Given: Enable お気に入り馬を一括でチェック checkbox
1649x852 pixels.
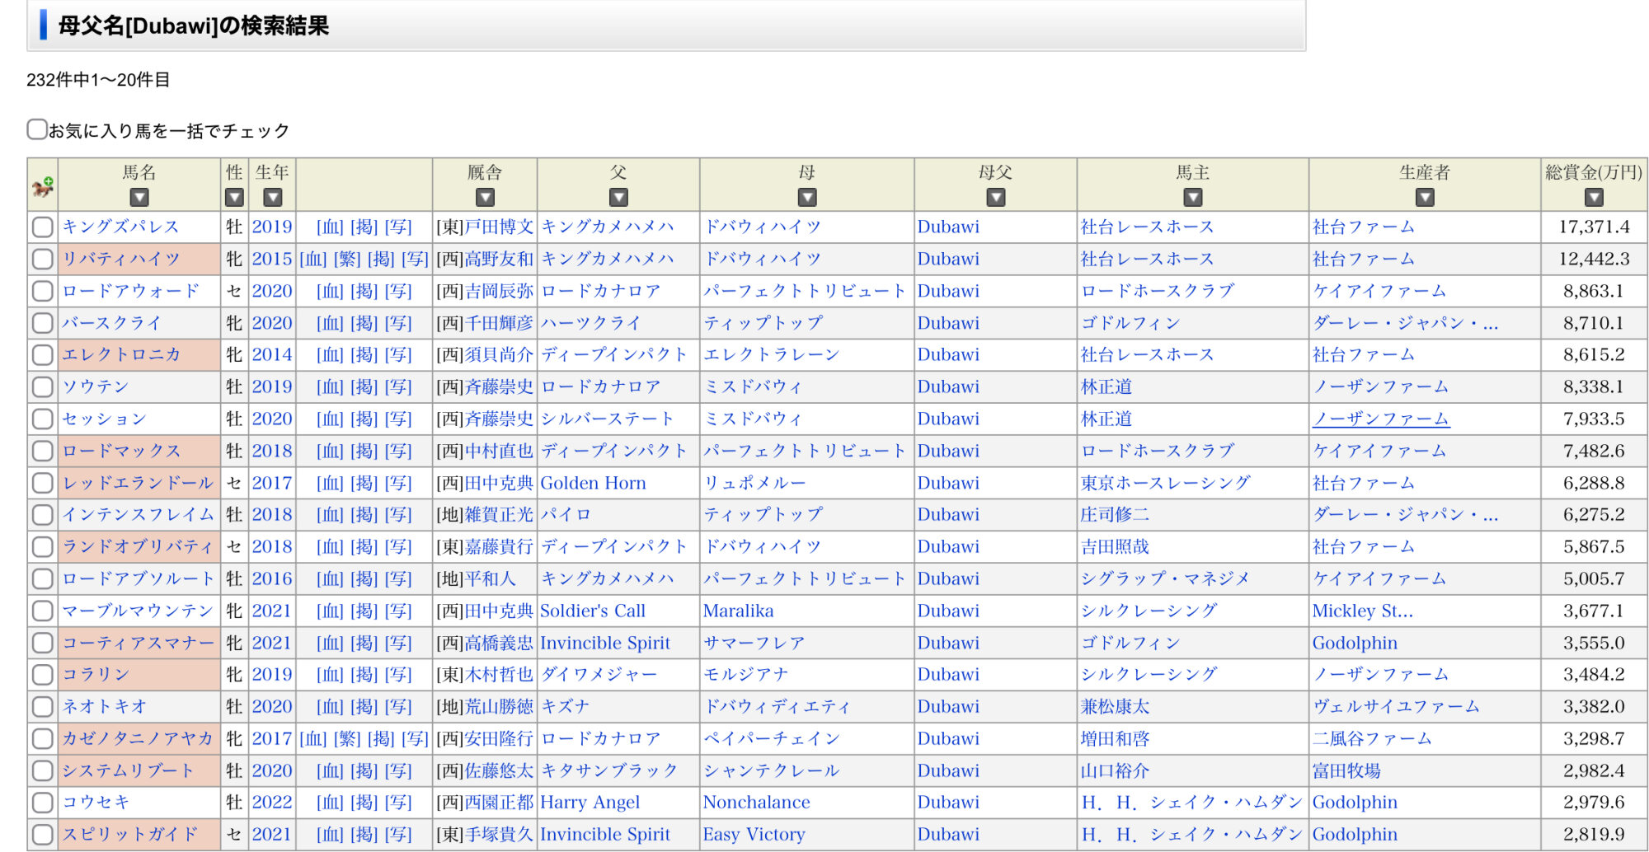Looking at the screenshot, I should [x=37, y=129].
